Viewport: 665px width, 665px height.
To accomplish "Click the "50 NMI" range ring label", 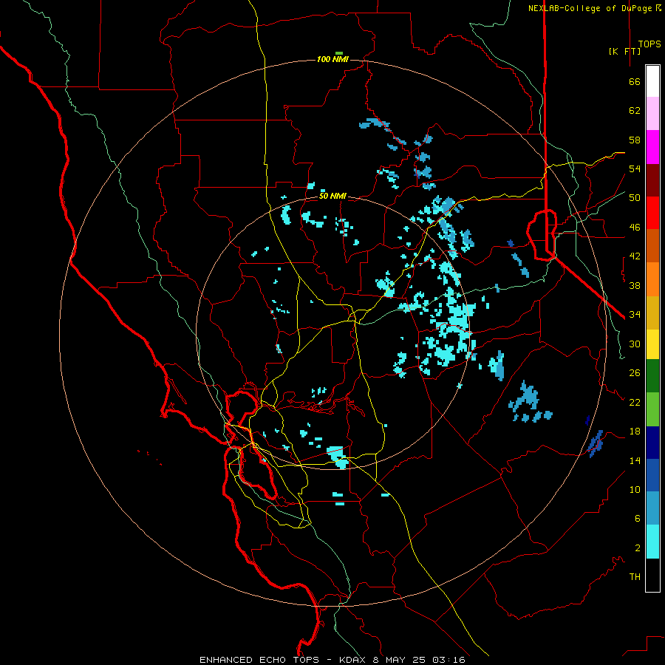I will point(332,196).
